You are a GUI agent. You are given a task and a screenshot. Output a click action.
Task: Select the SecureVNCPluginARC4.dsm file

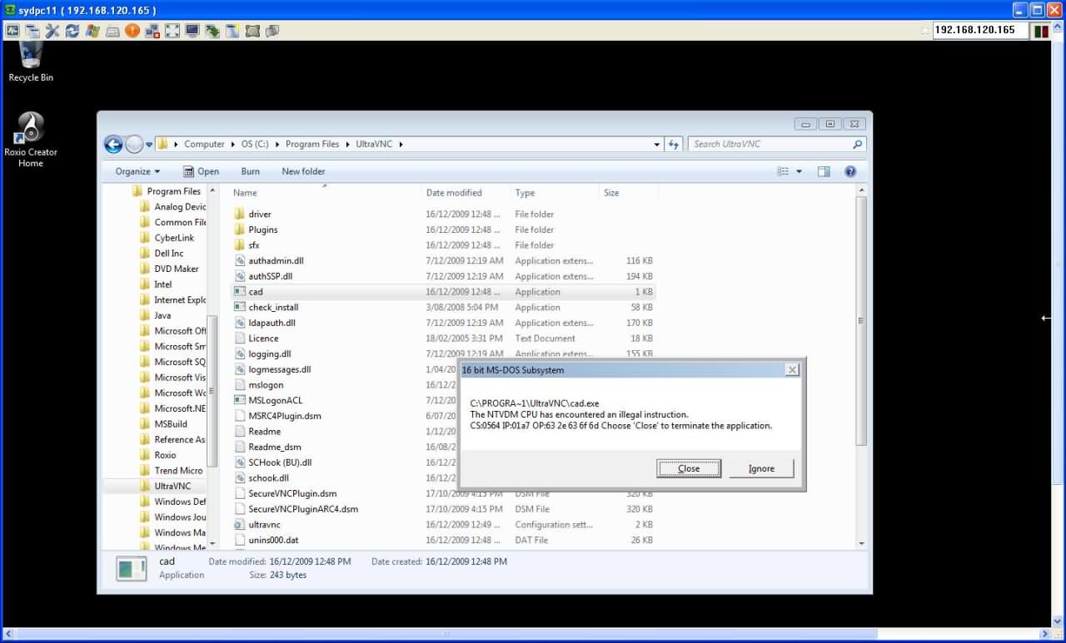pyautogui.click(x=443, y=509)
